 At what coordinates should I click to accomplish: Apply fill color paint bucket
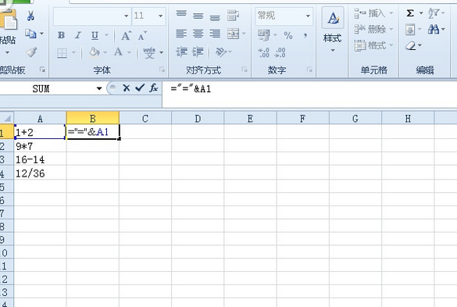[x=95, y=52]
